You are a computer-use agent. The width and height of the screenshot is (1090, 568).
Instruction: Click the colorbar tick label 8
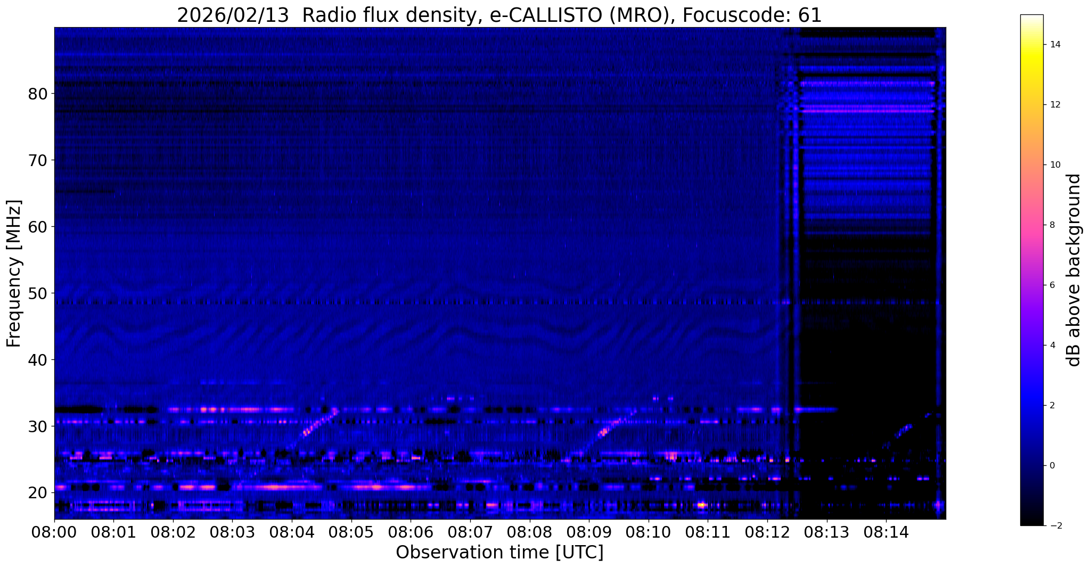1051,225
